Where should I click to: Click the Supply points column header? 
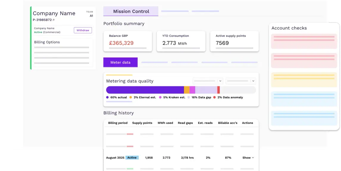pyautogui.click(x=142, y=123)
